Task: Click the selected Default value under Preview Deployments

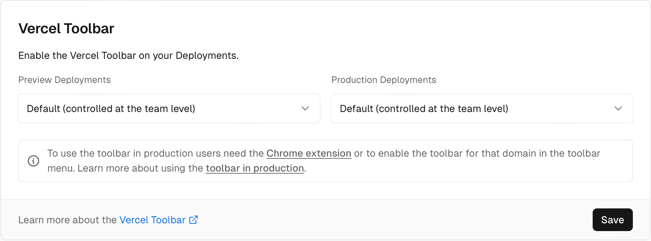Action: 111,108
